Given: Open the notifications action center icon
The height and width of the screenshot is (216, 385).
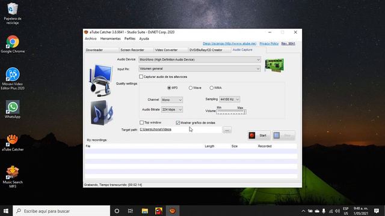Looking at the screenshot, I should pos(377,211).
